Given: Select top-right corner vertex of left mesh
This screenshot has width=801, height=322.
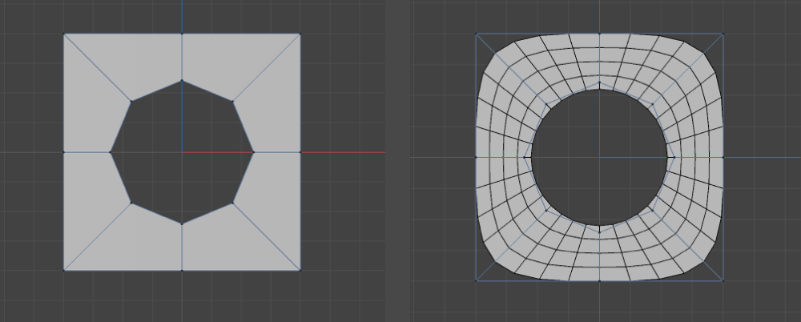Looking at the screenshot, I should [300, 34].
